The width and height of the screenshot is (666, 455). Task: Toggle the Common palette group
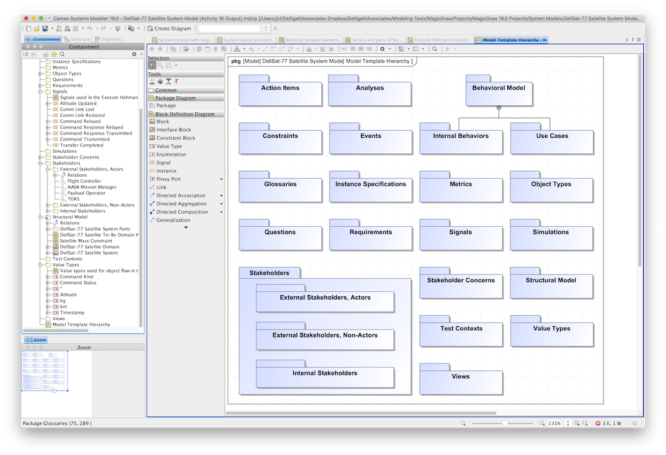point(166,90)
